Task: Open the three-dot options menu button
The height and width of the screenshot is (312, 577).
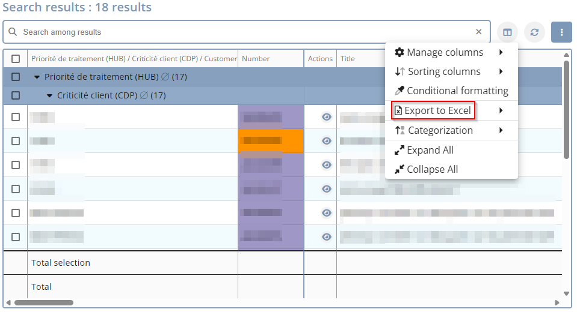Action: tap(561, 32)
